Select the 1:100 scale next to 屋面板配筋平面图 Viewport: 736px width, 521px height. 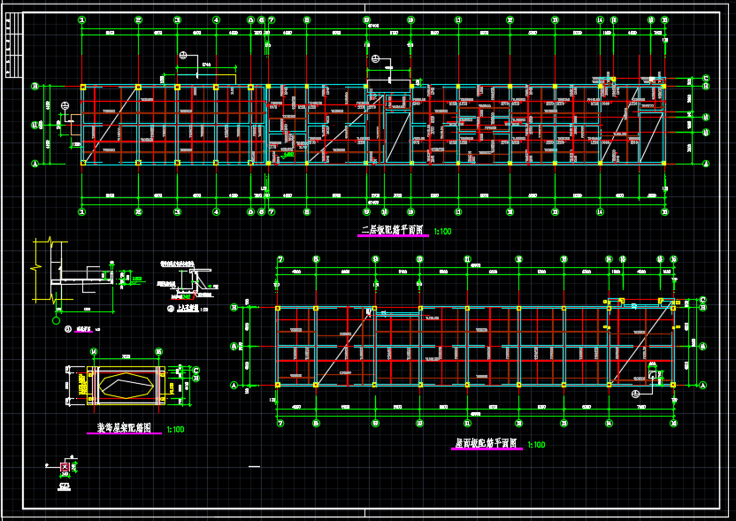[536, 445]
